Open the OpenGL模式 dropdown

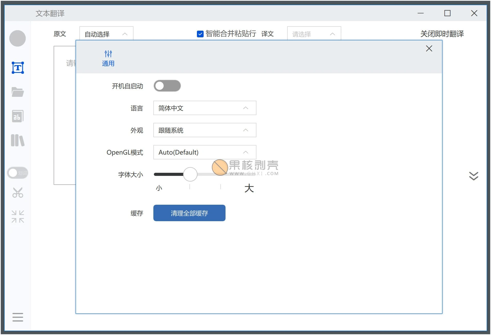[x=204, y=152]
